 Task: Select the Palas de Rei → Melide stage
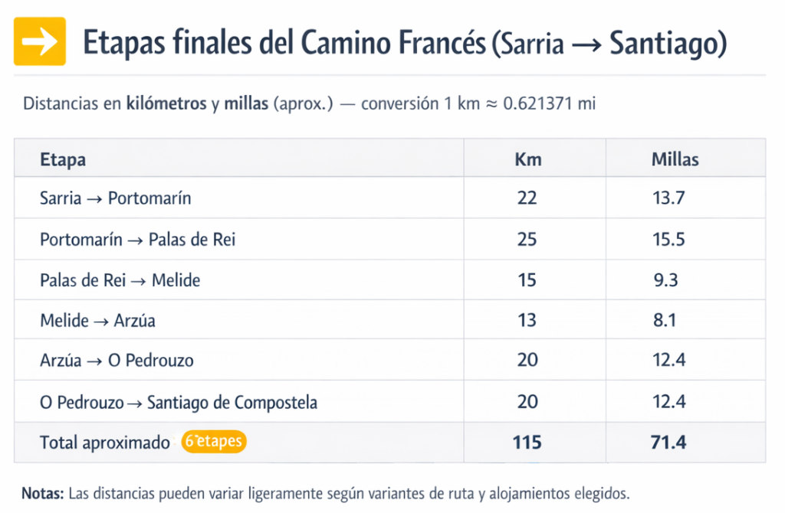[x=120, y=280]
